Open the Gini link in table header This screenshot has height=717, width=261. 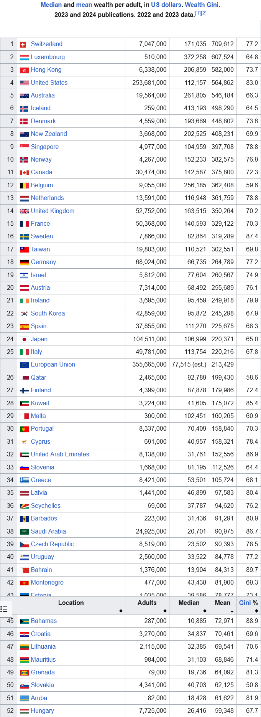245,603
